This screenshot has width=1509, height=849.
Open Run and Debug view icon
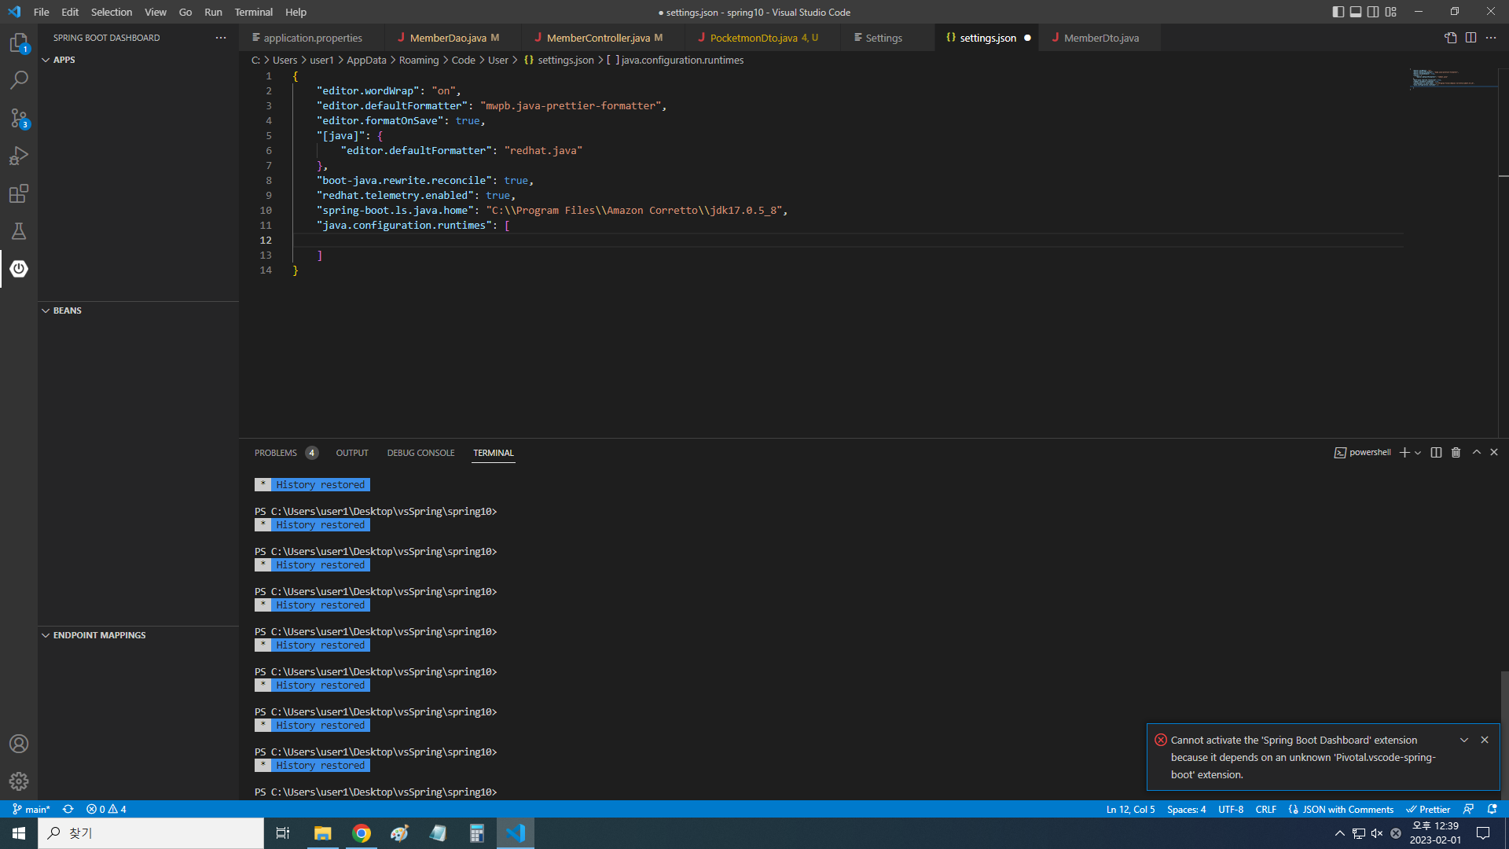click(19, 156)
